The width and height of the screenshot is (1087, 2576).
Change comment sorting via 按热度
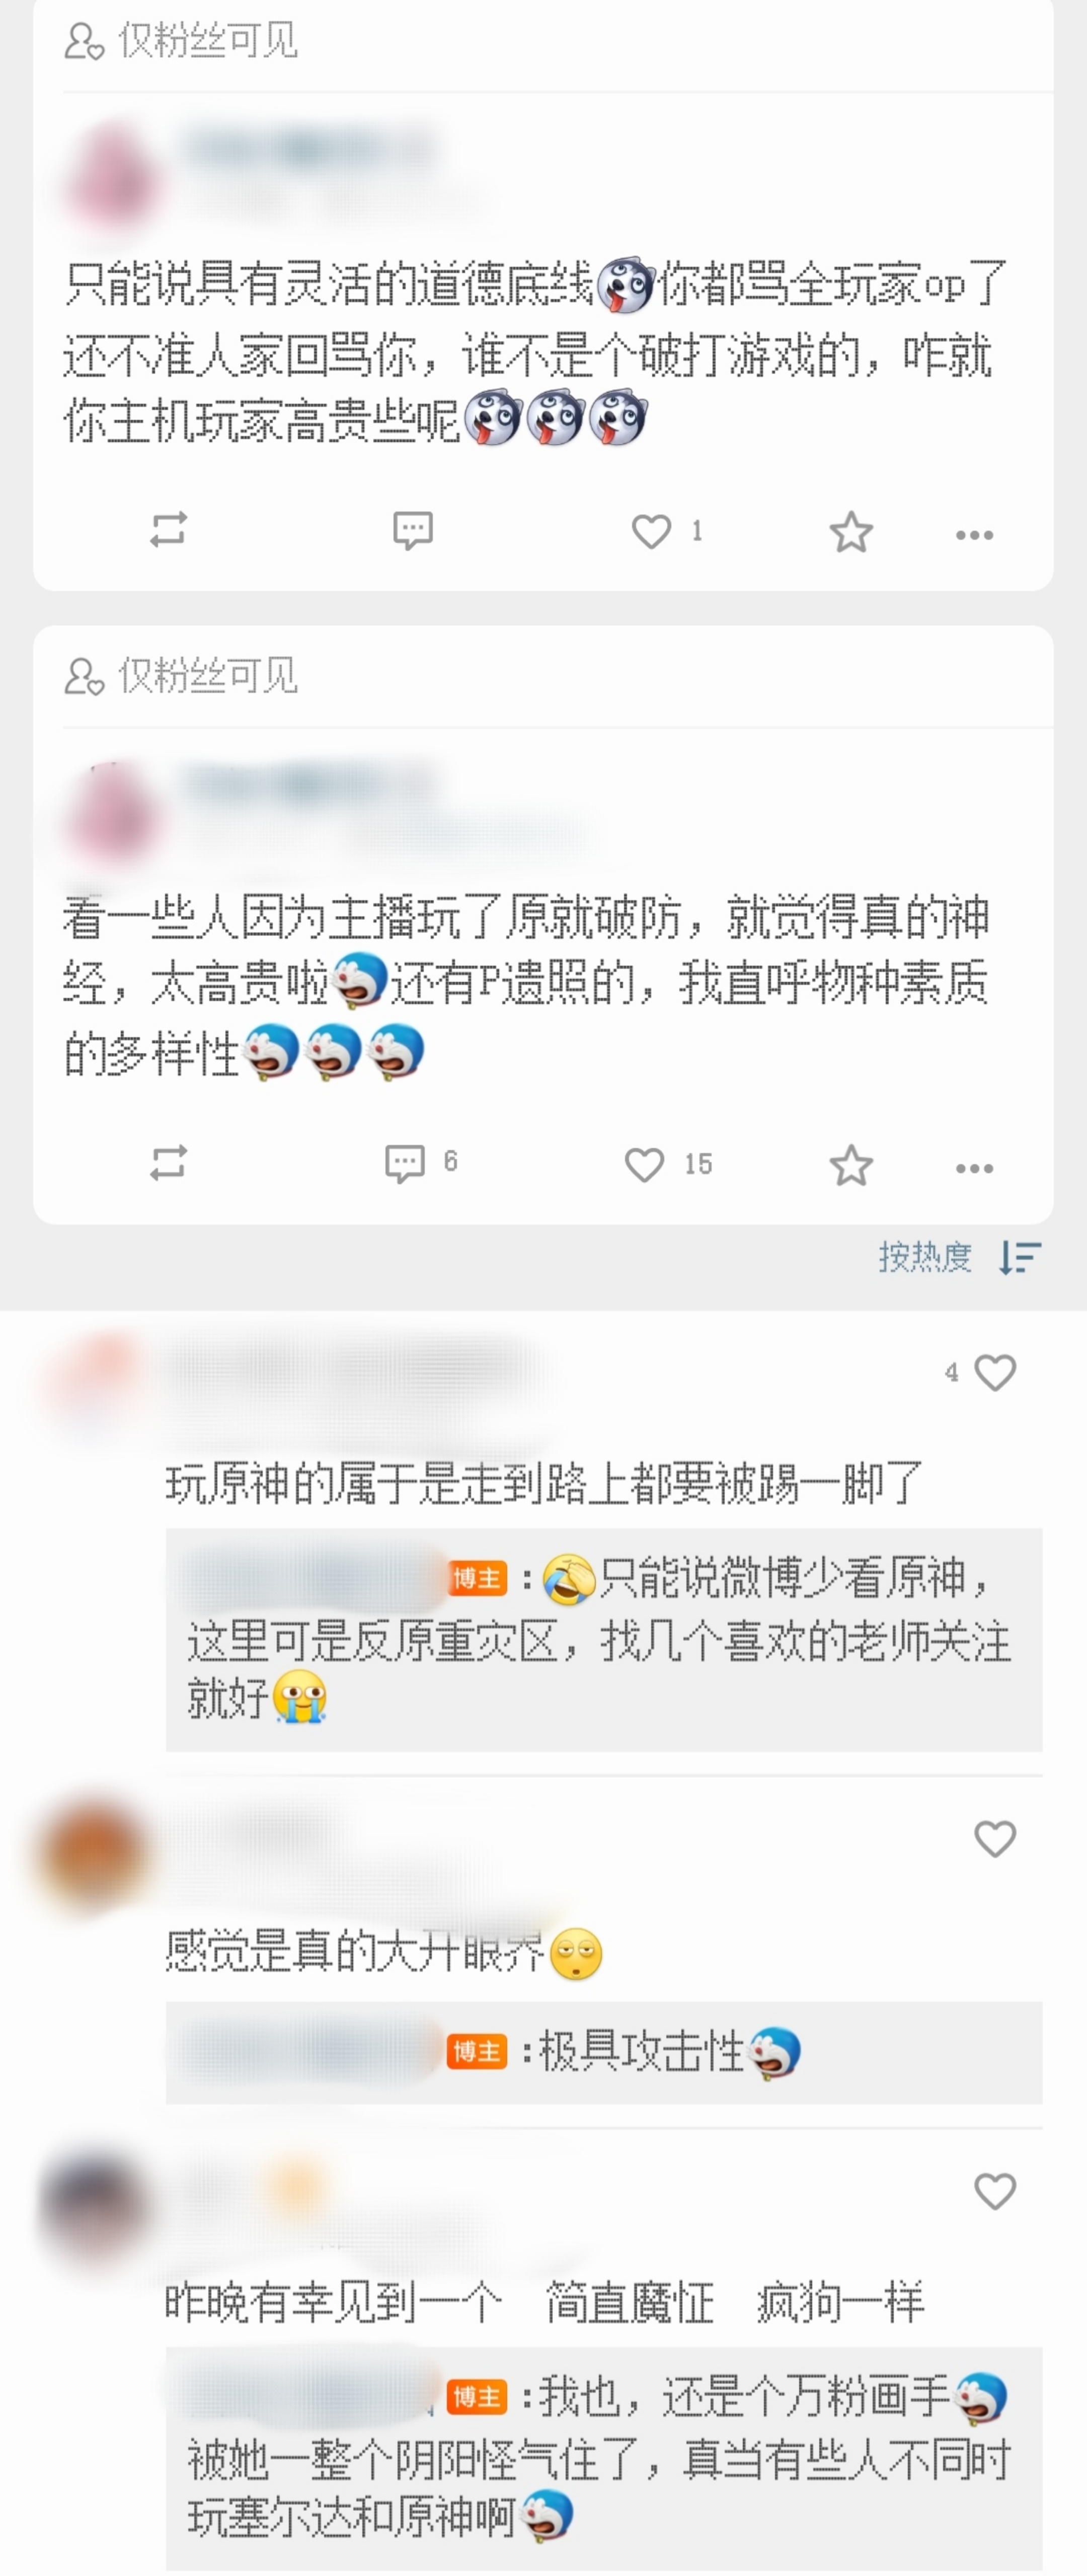tap(925, 1257)
